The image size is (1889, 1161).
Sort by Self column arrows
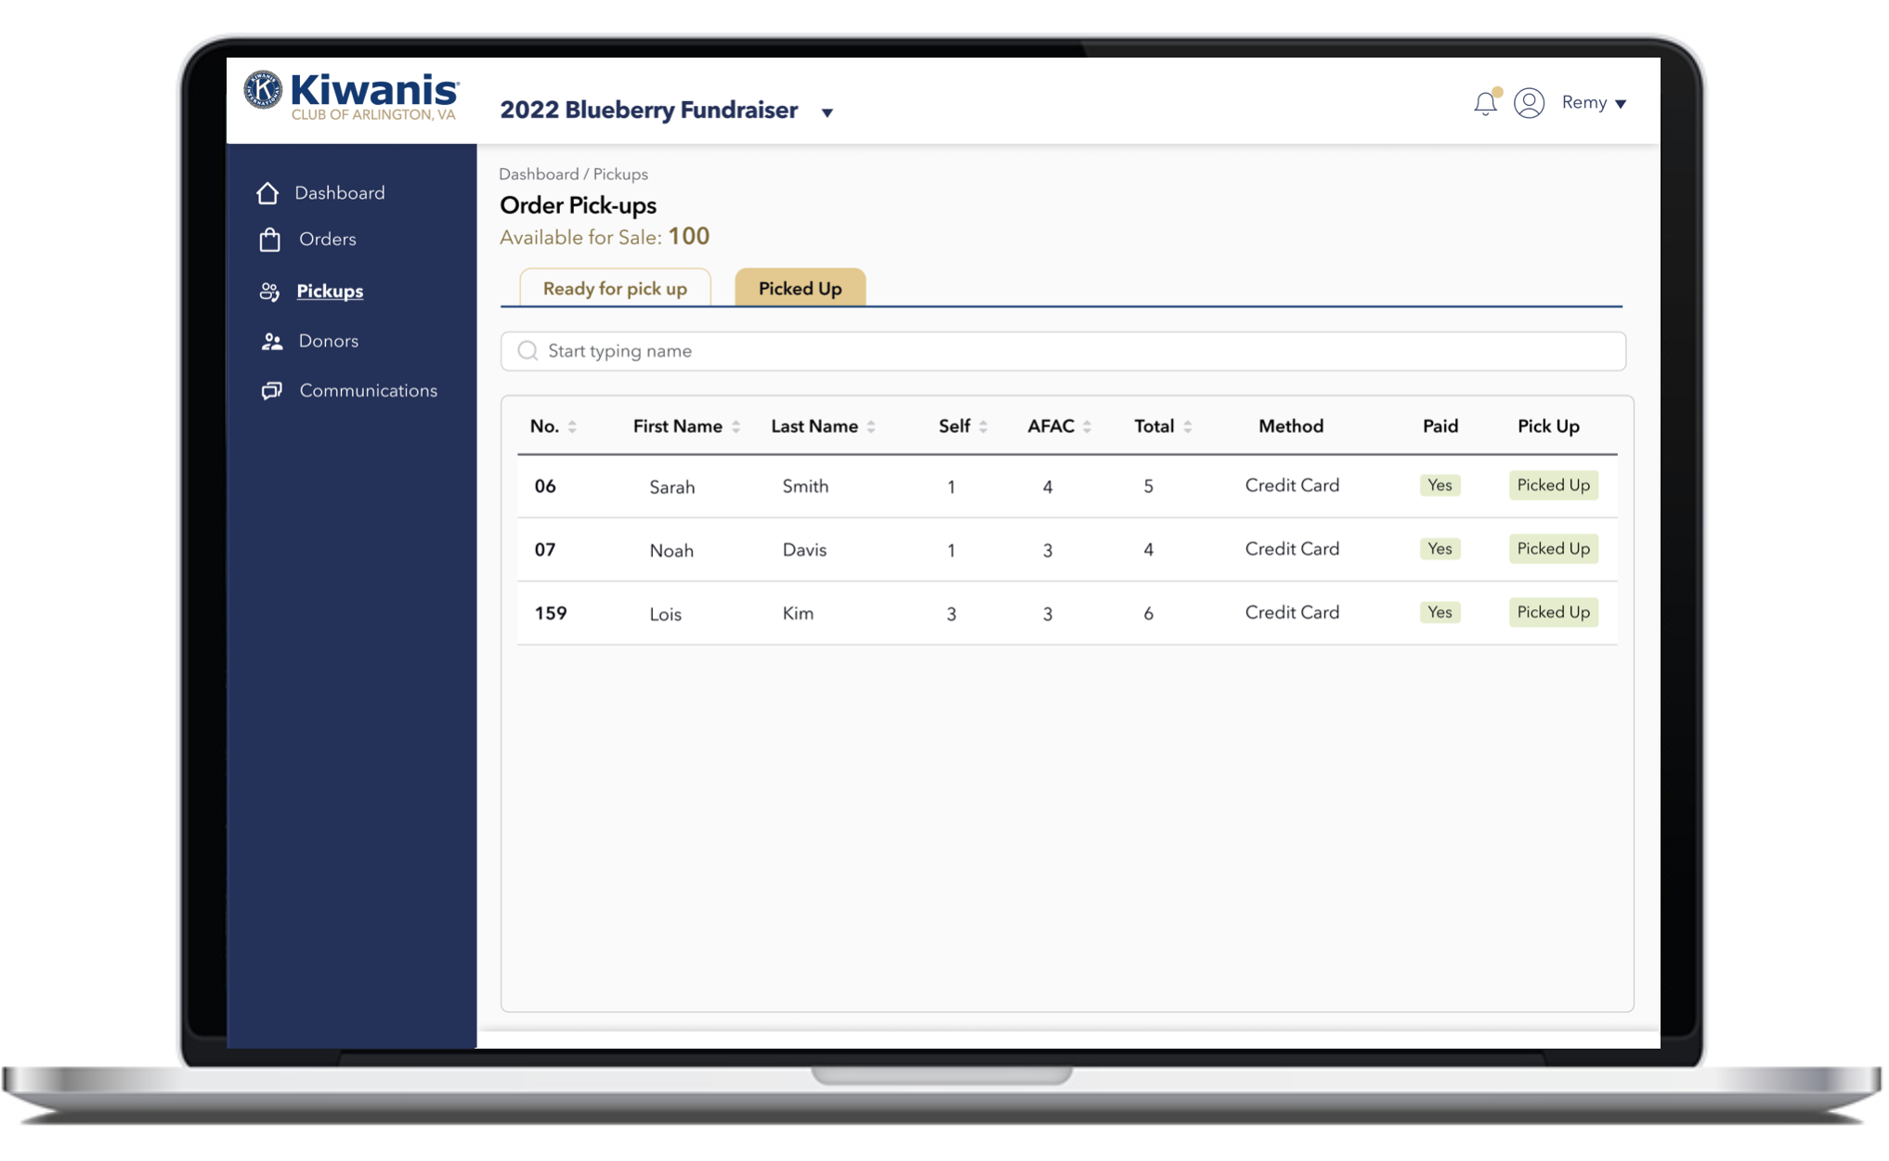983,427
